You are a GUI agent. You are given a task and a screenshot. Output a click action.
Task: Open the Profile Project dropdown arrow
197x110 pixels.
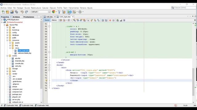coord(83,12)
